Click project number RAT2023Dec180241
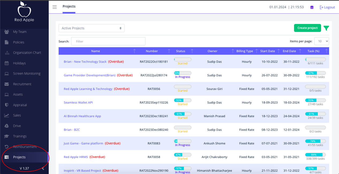Viewport: 339px width, 174px height. coord(154,116)
